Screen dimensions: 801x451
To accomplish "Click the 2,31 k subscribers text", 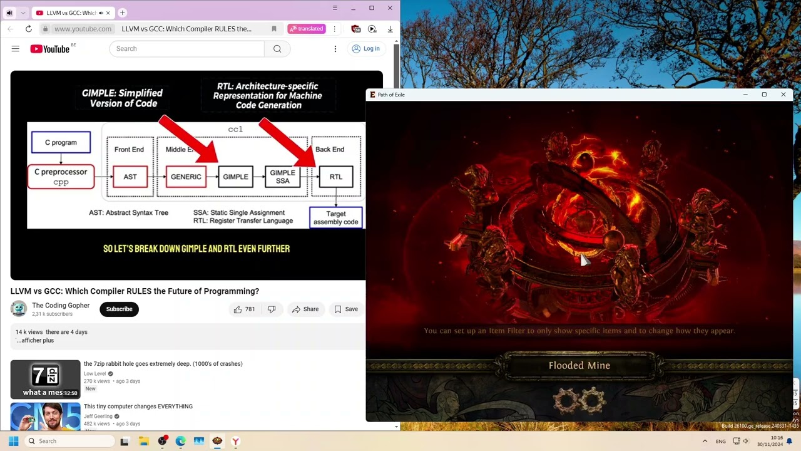I will pyautogui.click(x=53, y=314).
